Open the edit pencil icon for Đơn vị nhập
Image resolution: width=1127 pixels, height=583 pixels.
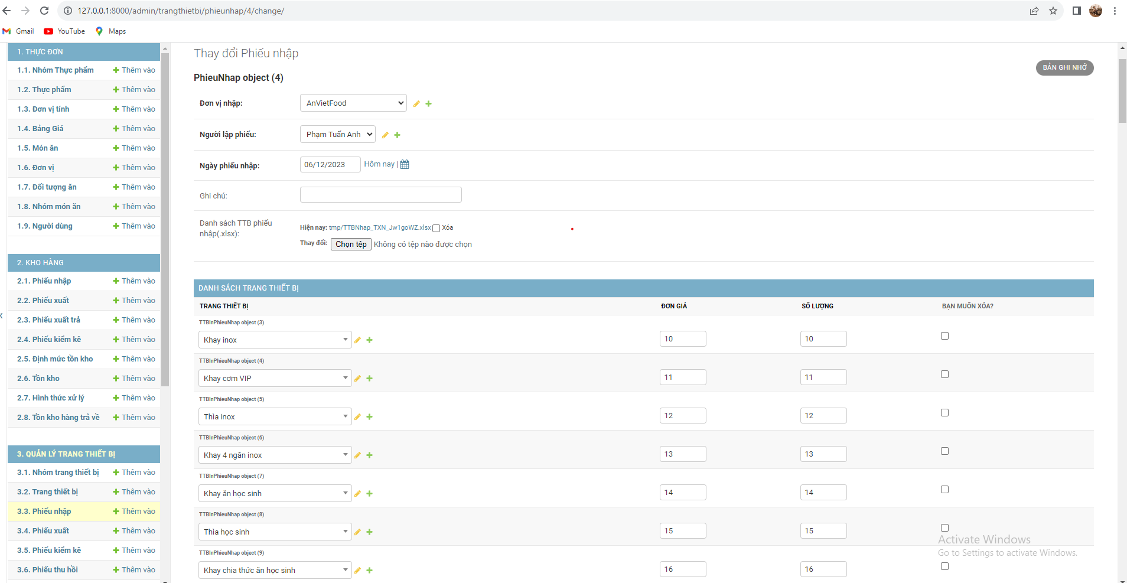coord(417,103)
